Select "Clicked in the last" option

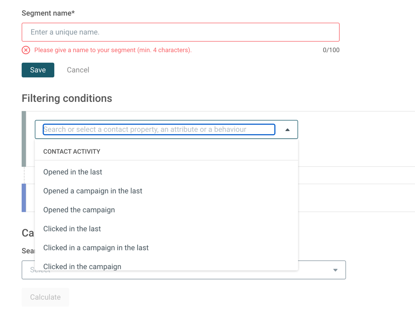pyautogui.click(x=72, y=229)
